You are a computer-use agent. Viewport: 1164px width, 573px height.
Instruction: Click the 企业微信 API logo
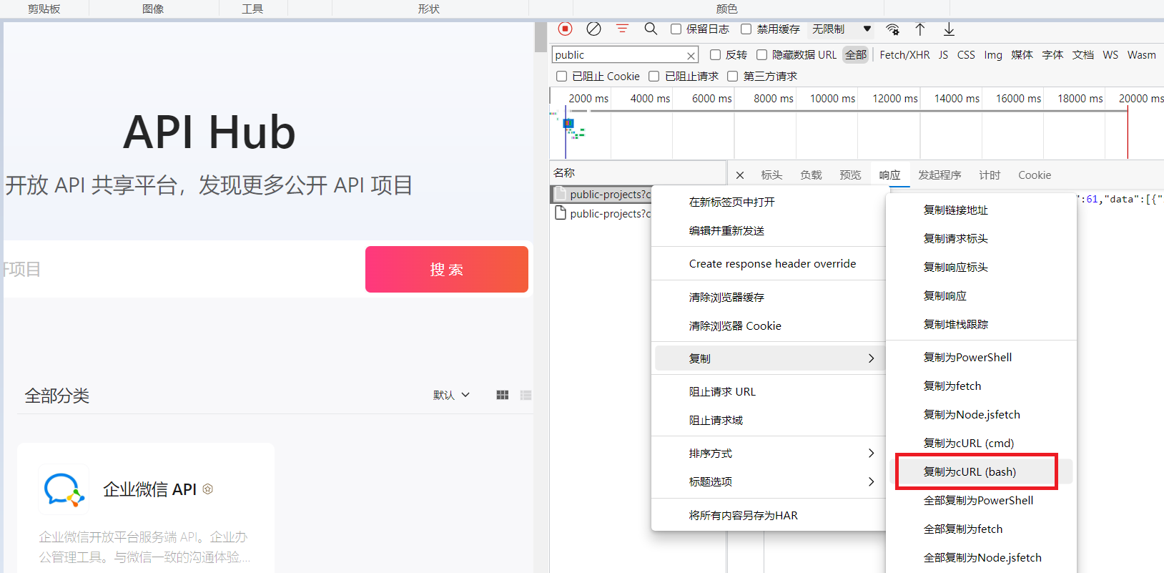tap(64, 489)
